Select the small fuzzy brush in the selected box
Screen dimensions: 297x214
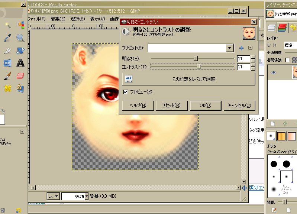tap(286, 176)
